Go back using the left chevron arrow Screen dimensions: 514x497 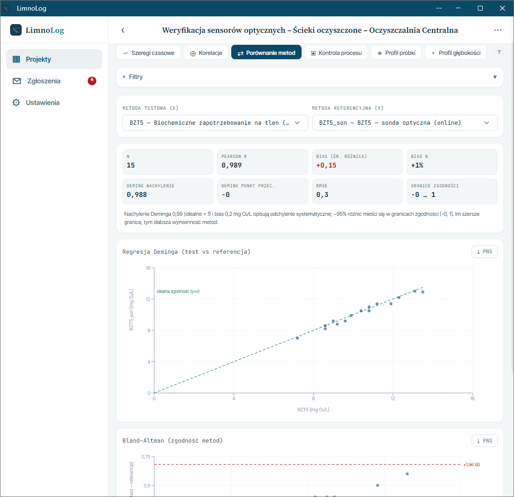coord(123,30)
